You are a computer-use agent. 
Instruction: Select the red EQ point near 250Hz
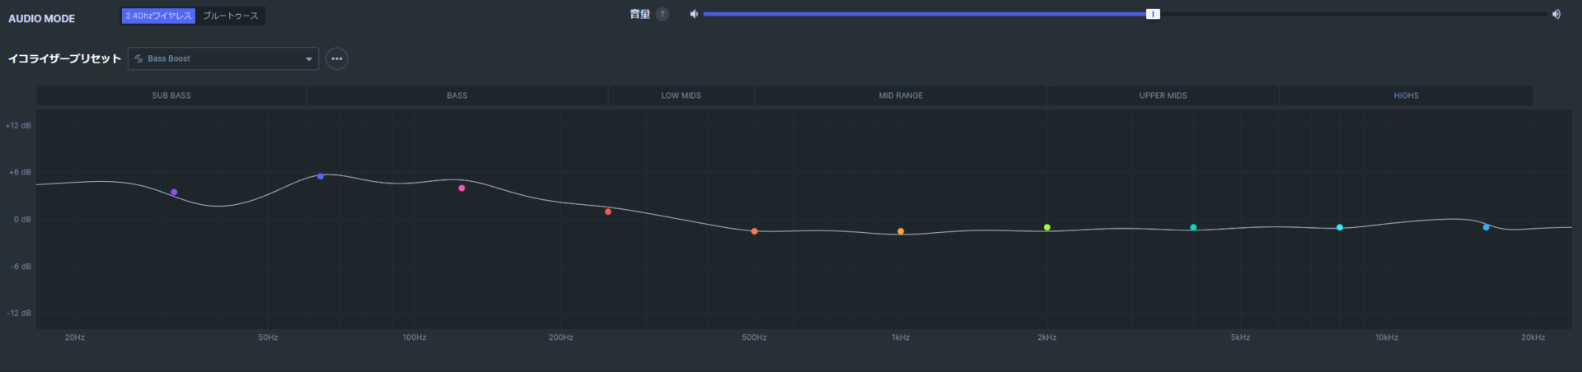pyautogui.click(x=608, y=212)
